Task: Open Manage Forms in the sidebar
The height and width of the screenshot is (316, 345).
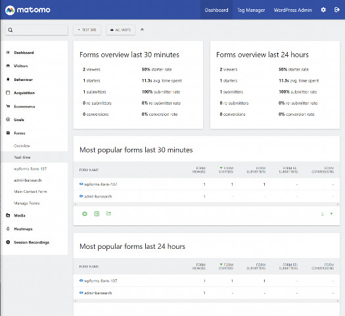Action: tap(27, 203)
